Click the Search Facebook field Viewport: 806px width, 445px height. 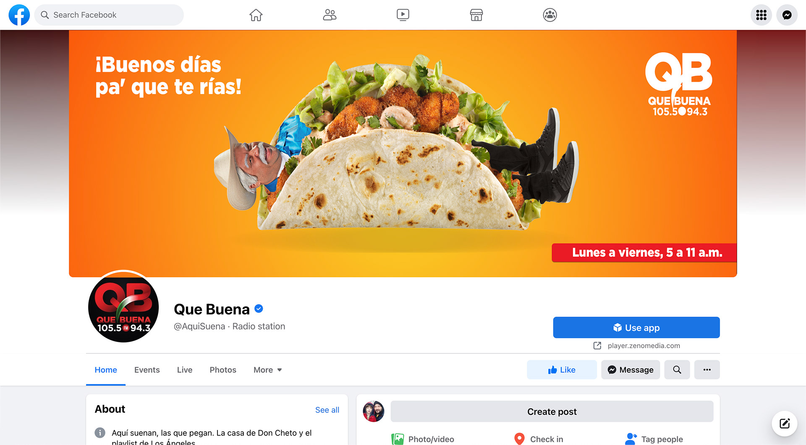coord(109,15)
